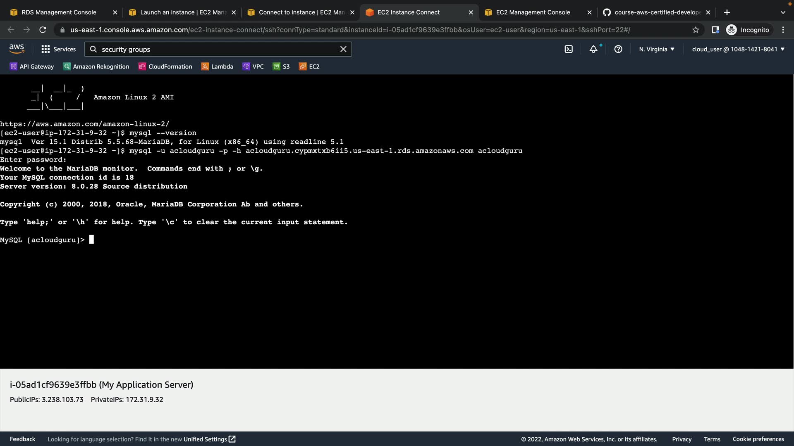The image size is (794, 446).
Task: Bookmark this page with star icon
Action: tap(696, 30)
